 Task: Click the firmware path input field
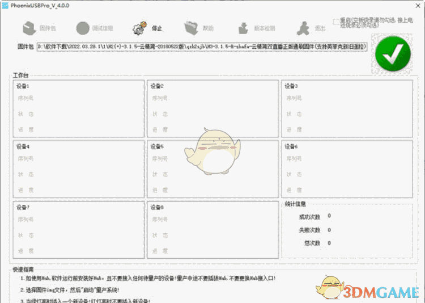click(202, 47)
